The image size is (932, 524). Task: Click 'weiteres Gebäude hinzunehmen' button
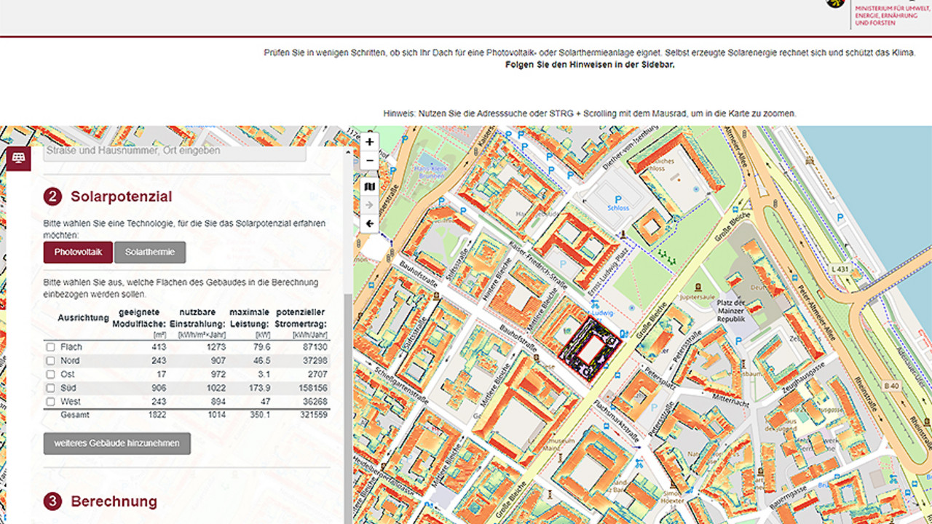(116, 443)
